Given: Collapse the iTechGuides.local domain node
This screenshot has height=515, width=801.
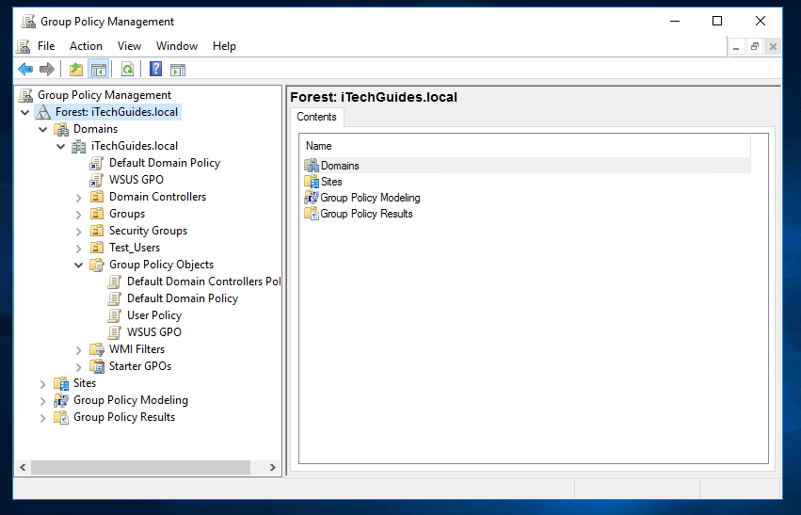Looking at the screenshot, I should click(61, 147).
